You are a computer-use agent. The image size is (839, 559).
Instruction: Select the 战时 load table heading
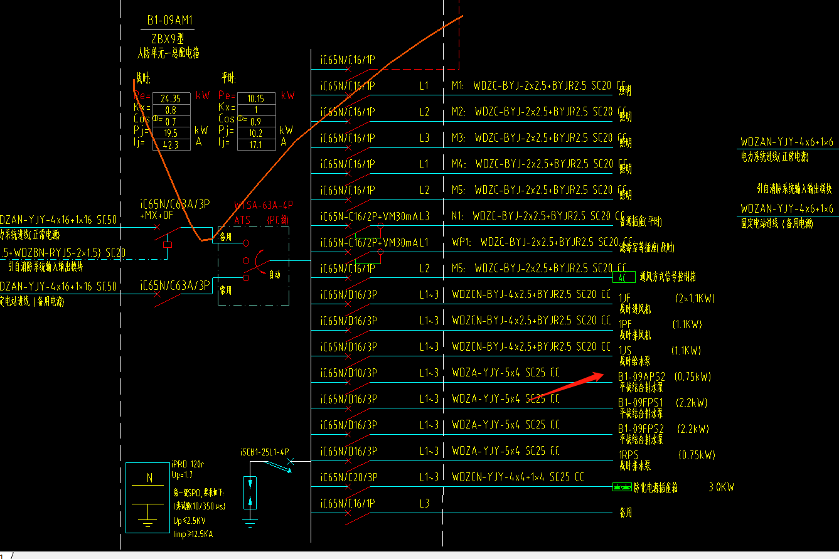[x=143, y=79]
